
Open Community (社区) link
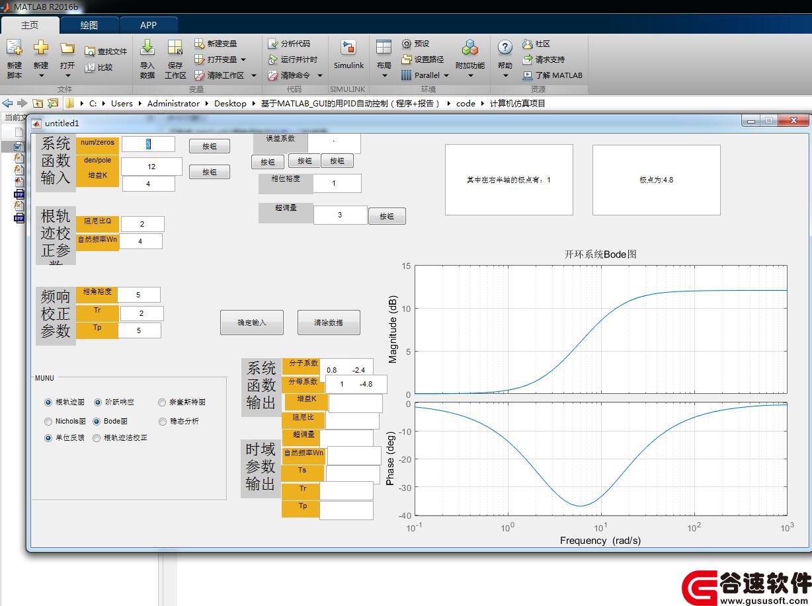[x=536, y=44]
